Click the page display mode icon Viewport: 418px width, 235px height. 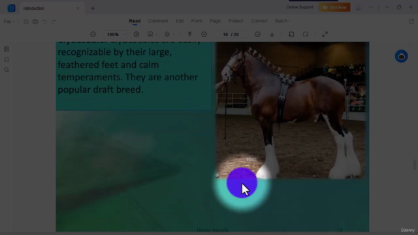tap(150, 35)
